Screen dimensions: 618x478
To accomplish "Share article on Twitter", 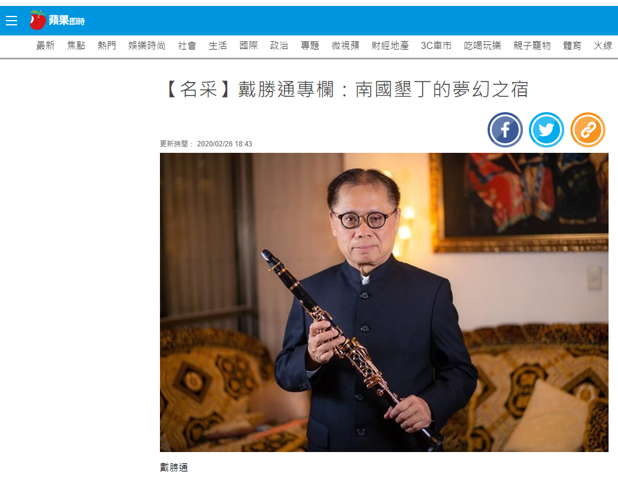I will [x=546, y=130].
